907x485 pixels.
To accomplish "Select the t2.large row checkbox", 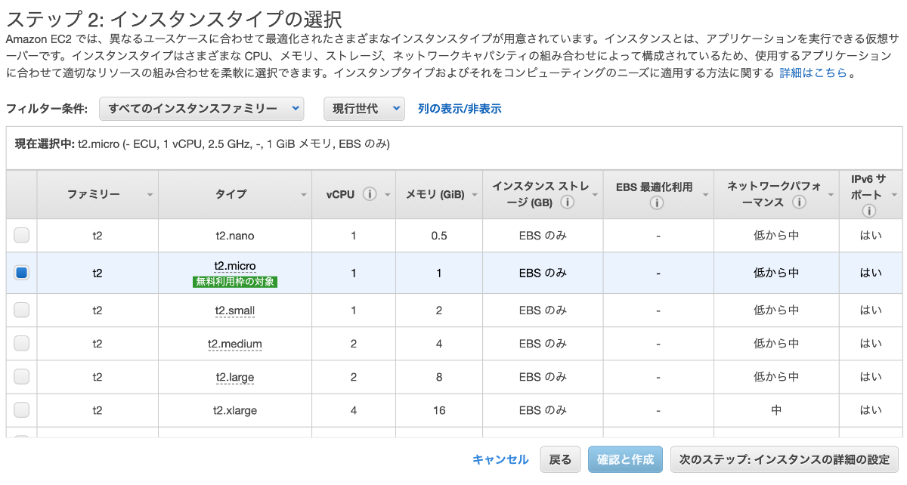I will click(22, 377).
